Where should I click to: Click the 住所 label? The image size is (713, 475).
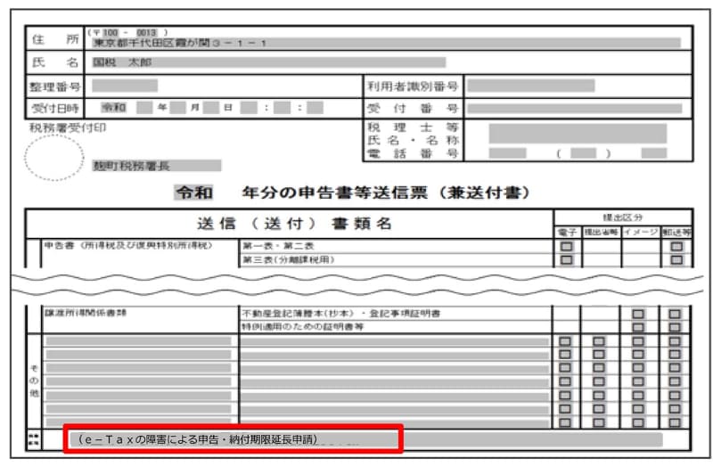[x=55, y=39]
